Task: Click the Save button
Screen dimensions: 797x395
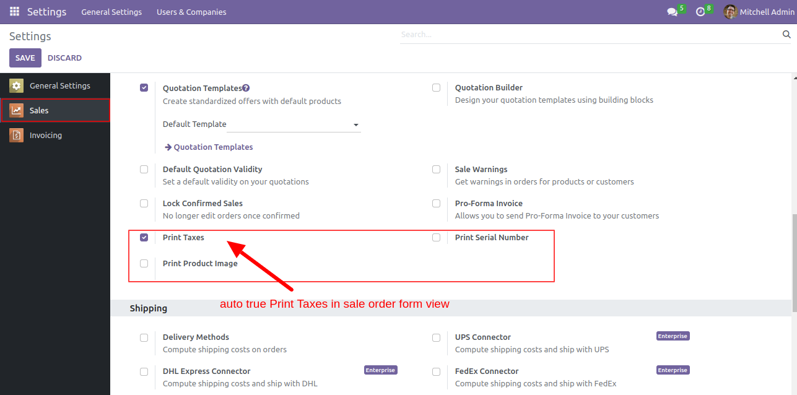Action: tap(25, 58)
